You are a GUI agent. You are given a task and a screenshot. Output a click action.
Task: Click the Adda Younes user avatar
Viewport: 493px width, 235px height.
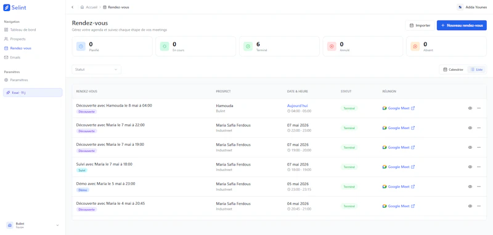tap(460, 7)
